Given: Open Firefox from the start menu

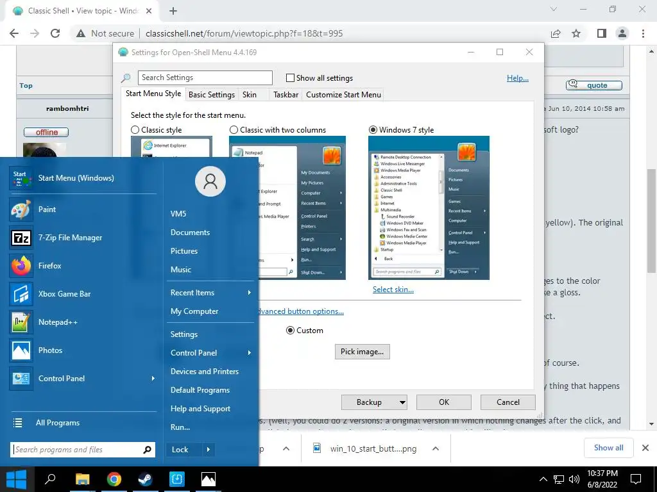Looking at the screenshot, I should [x=21, y=266].
